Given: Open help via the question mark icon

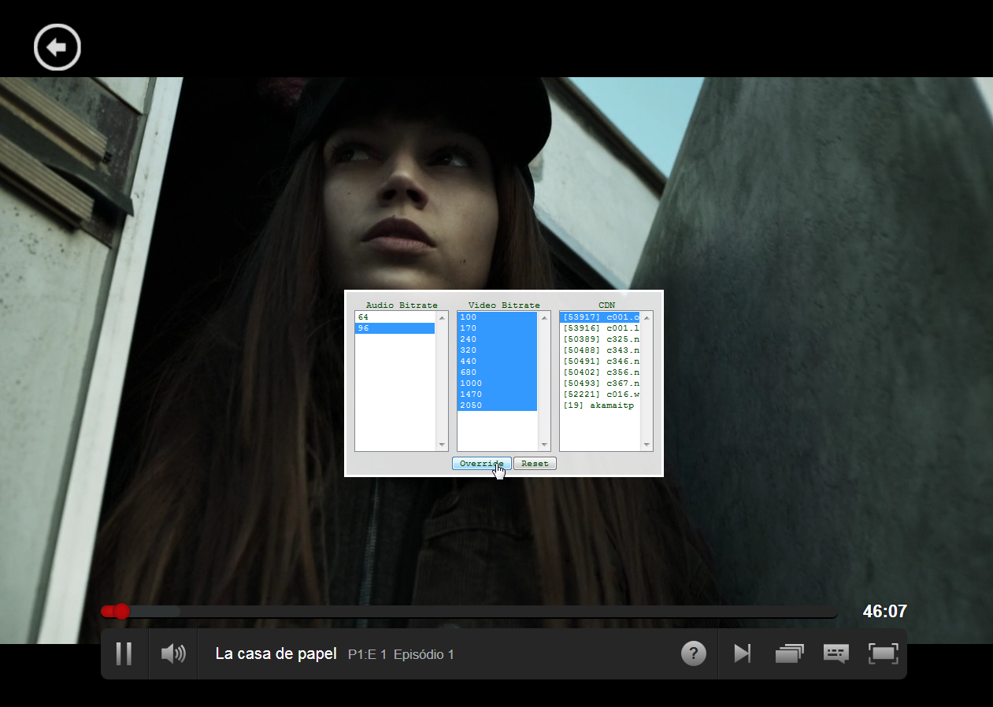Looking at the screenshot, I should coord(693,653).
